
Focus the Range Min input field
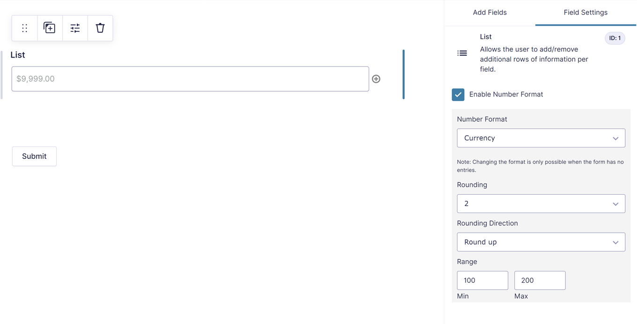[482, 280]
